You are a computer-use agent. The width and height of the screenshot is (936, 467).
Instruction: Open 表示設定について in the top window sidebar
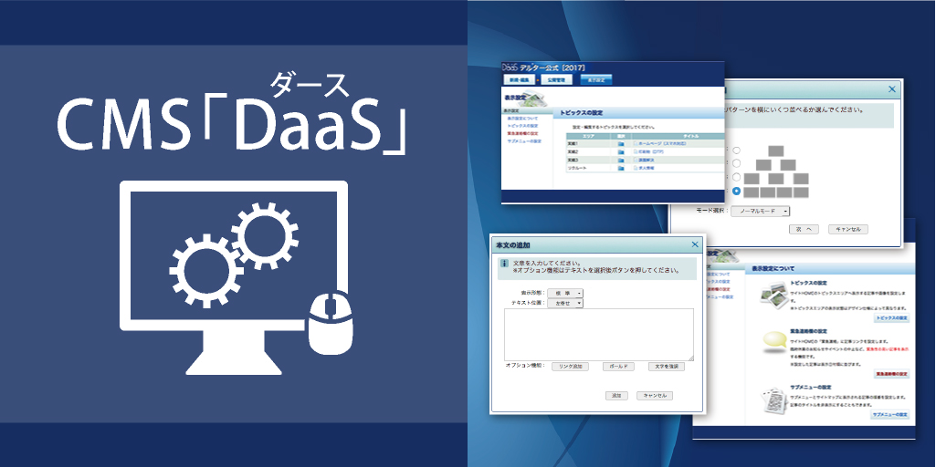[x=521, y=119]
